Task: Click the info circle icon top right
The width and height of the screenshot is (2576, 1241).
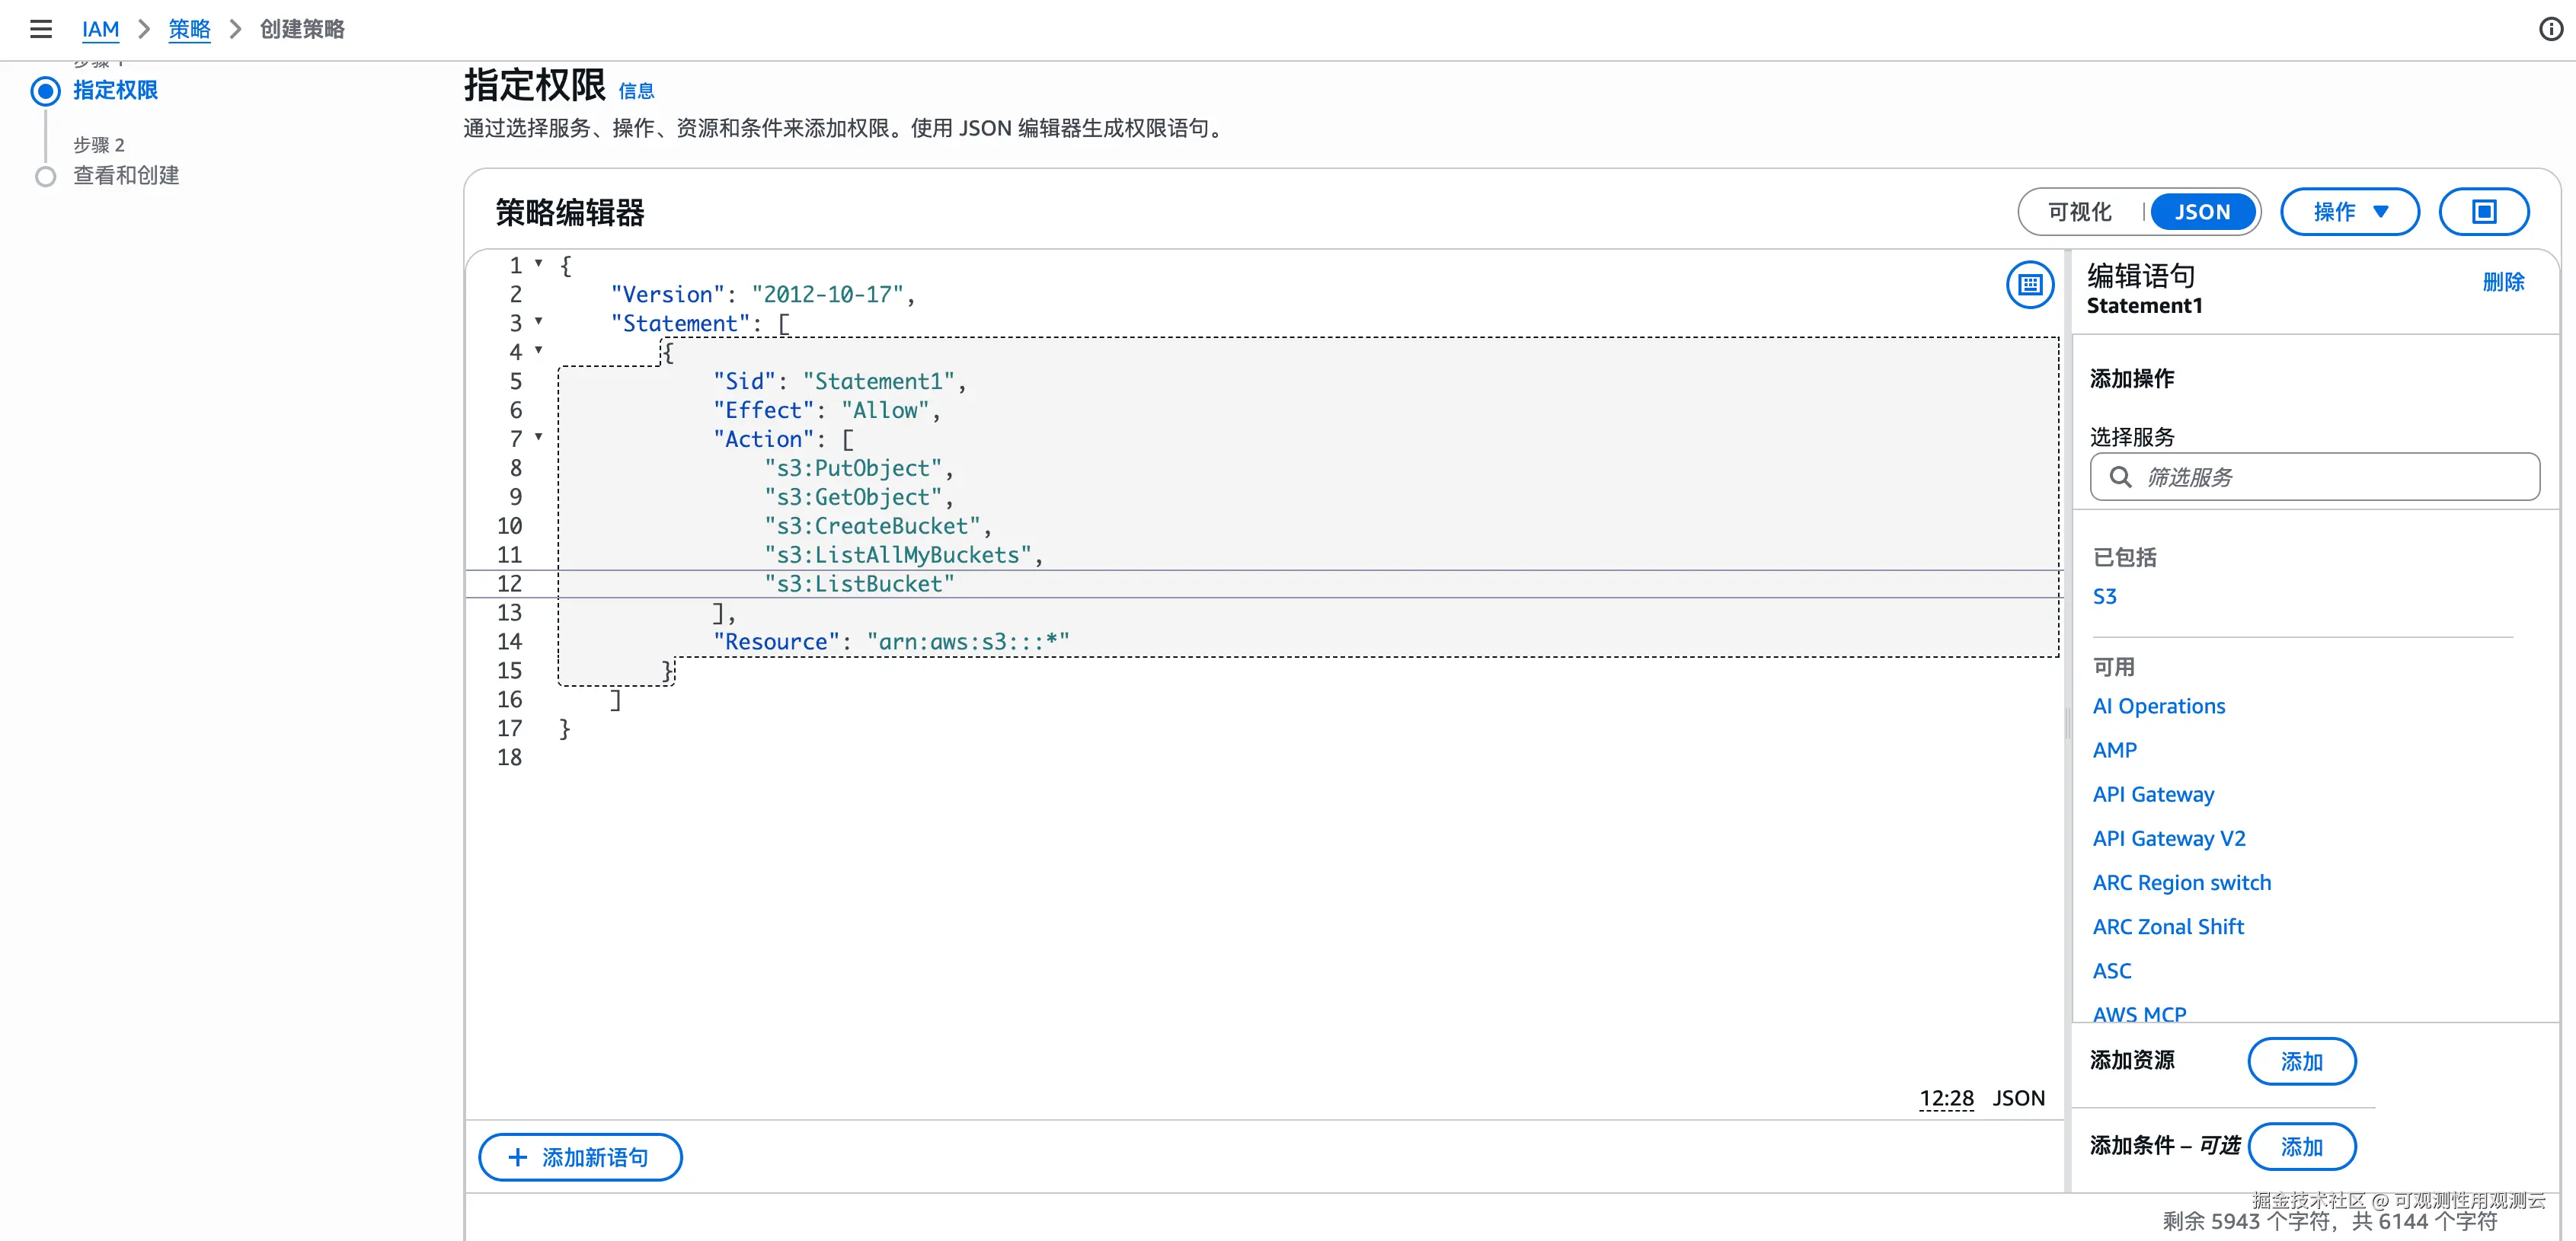Action: [2550, 29]
